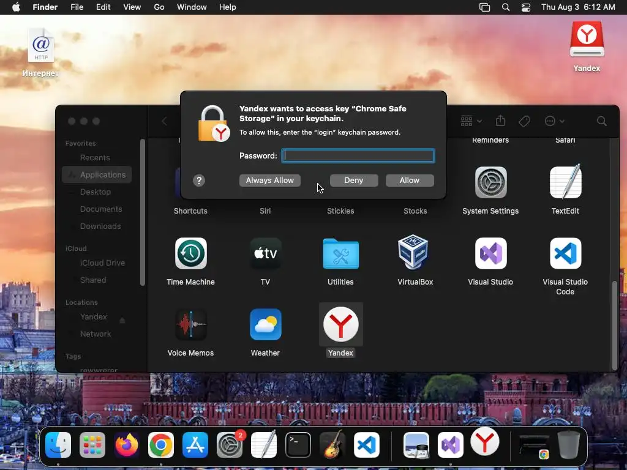Select the Интернет desktop shortcut
Screen dimensions: 627x470
tap(41, 53)
